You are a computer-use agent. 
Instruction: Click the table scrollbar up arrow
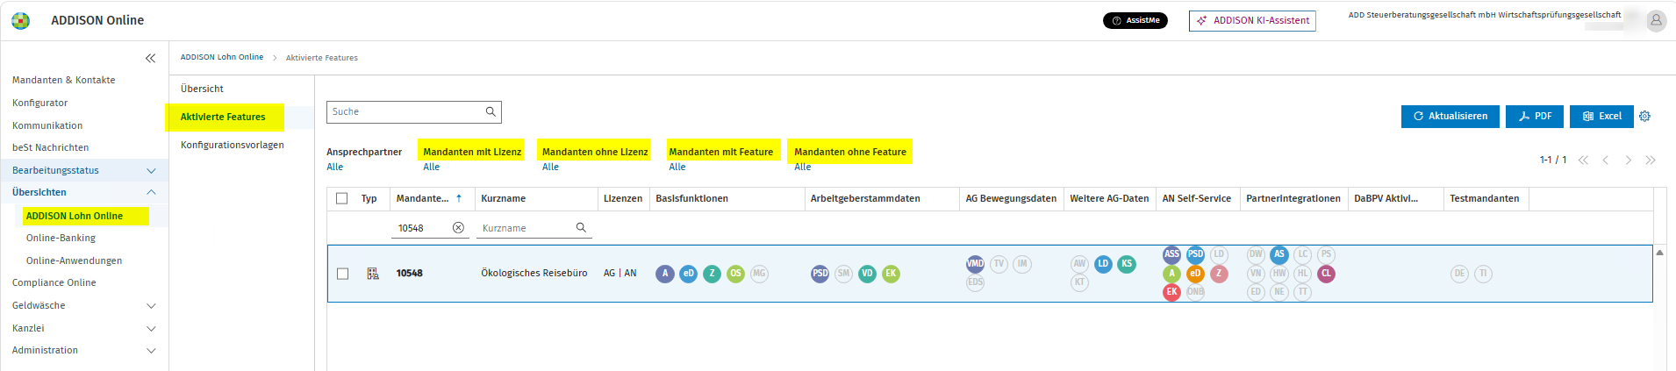coord(1659,253)
